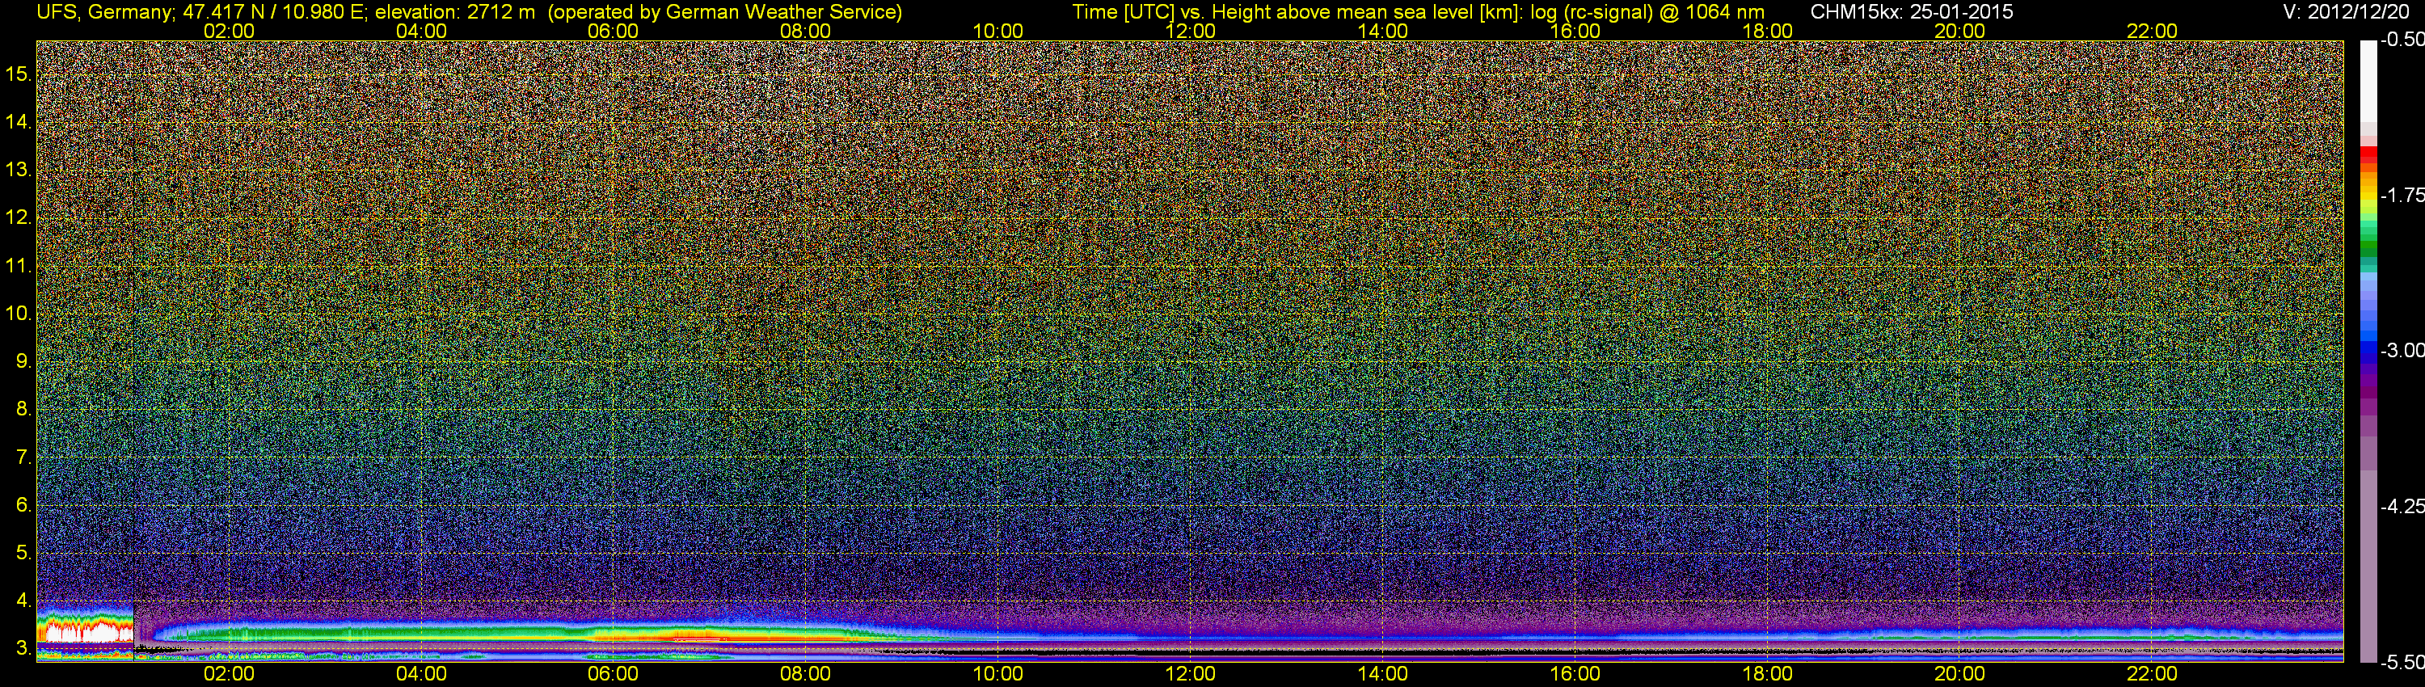Click the 7 km height axis label
The height and width of the screenshot is (687, 2425).
23,457
